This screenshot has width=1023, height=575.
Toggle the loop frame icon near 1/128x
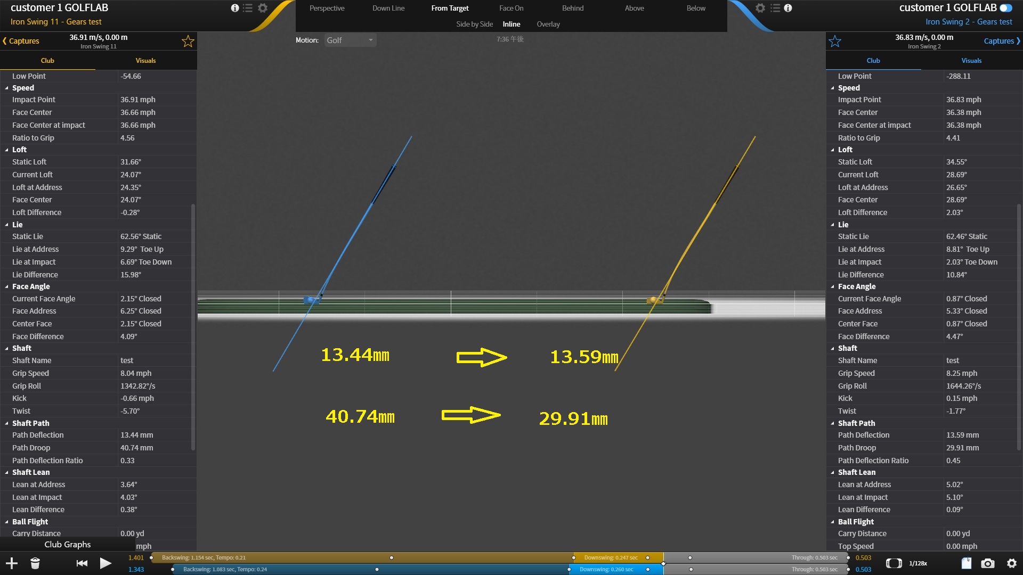click(894, 563)
